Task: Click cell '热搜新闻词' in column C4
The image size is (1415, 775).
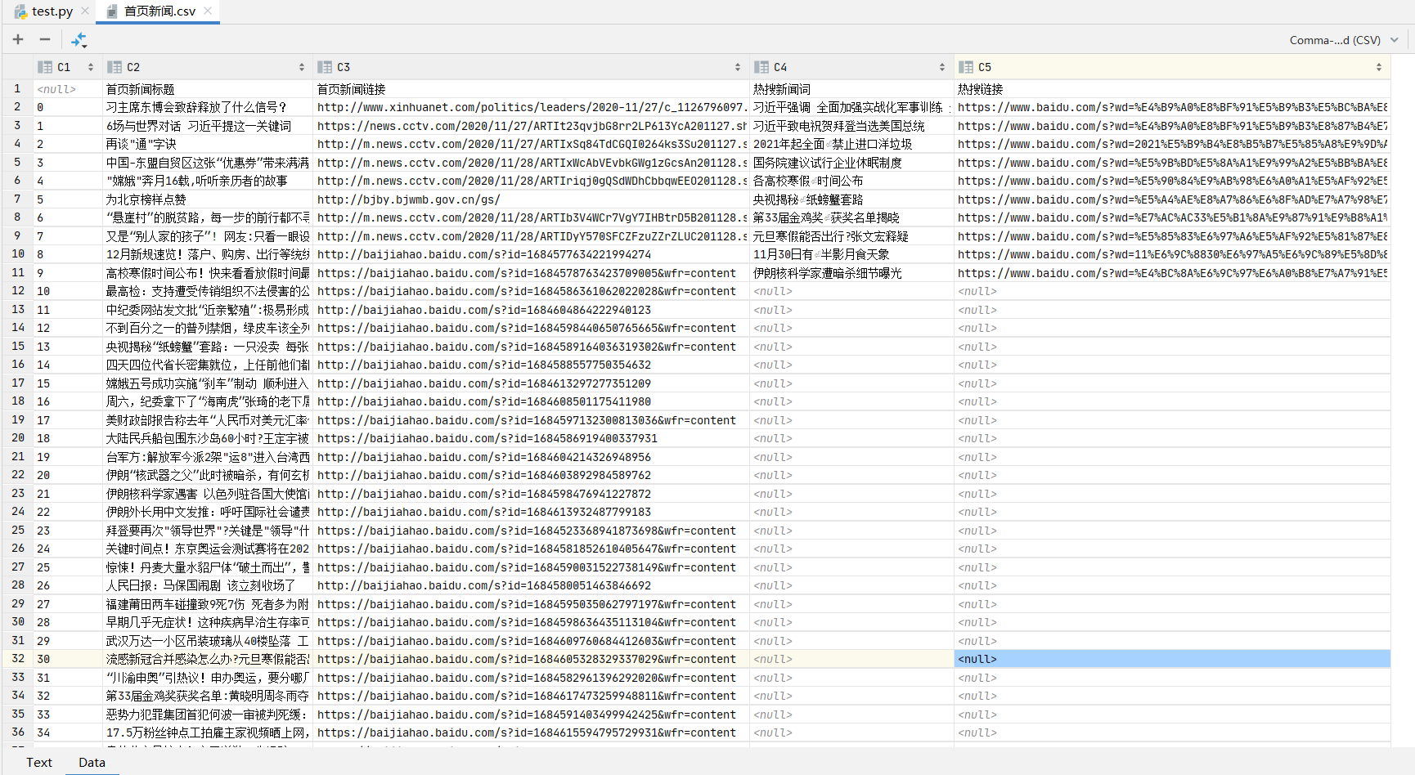Action: click(x=851, y=89)
